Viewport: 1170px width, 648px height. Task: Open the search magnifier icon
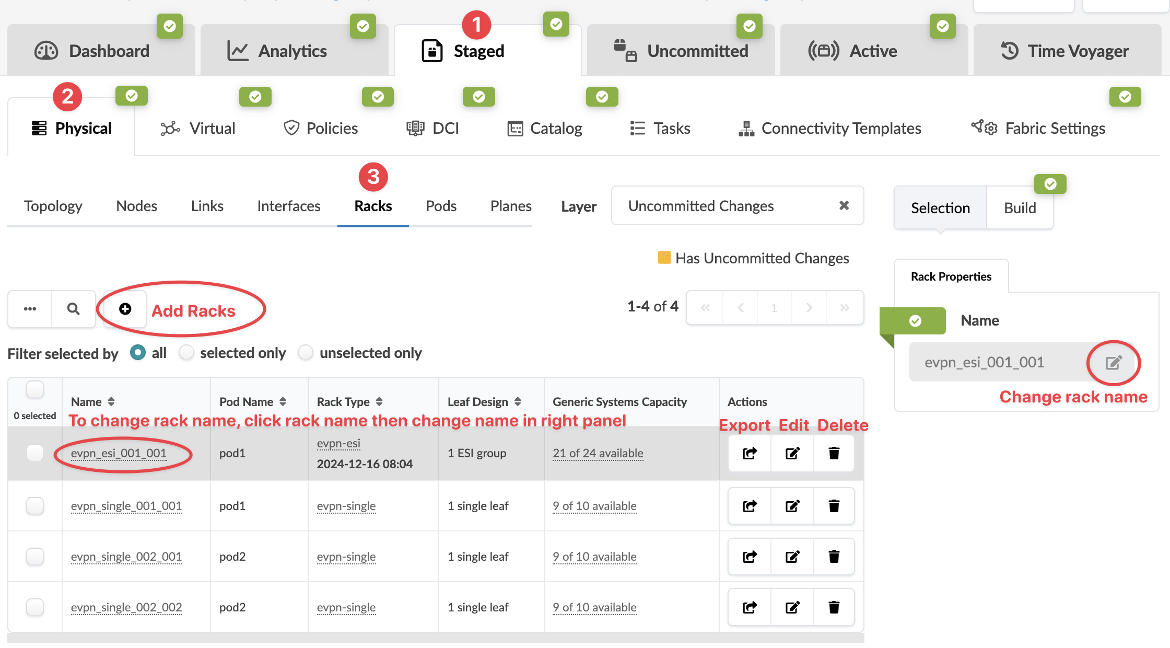[x=74, y=309]
